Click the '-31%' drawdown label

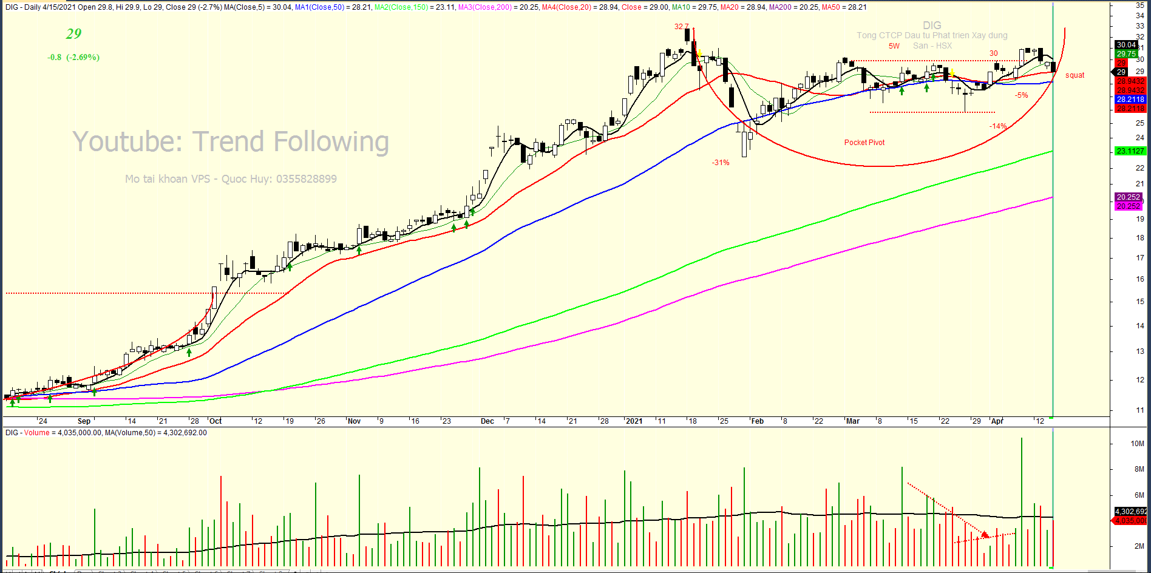coord(721,163)
